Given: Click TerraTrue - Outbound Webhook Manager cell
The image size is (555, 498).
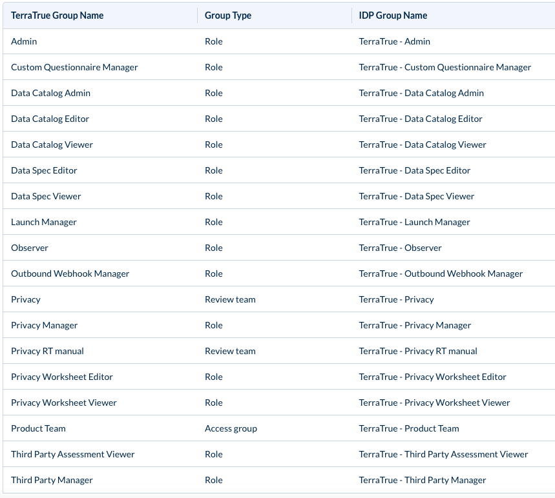Looking at the screenshot, I should pyautogui.click(x=441, y=274).
